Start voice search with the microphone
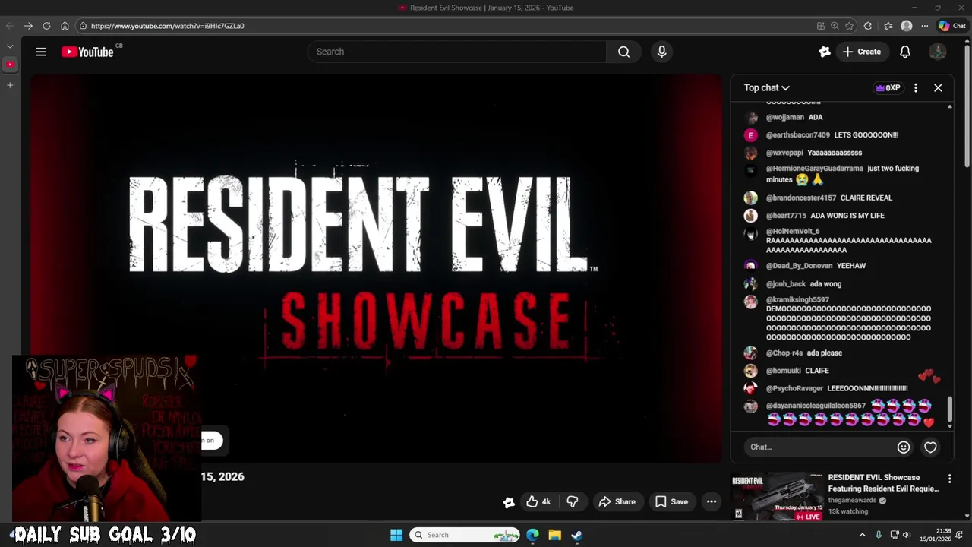 (661, 52)
